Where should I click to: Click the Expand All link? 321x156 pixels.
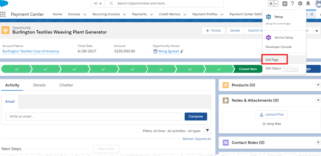coord(203,139)
